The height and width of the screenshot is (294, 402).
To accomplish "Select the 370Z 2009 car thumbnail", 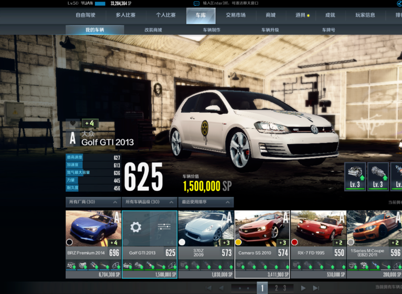I will (x=206, y=228).
